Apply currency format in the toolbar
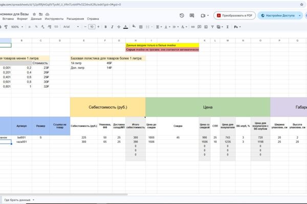This screenshot has width=307, height=204. pos(30,27)
